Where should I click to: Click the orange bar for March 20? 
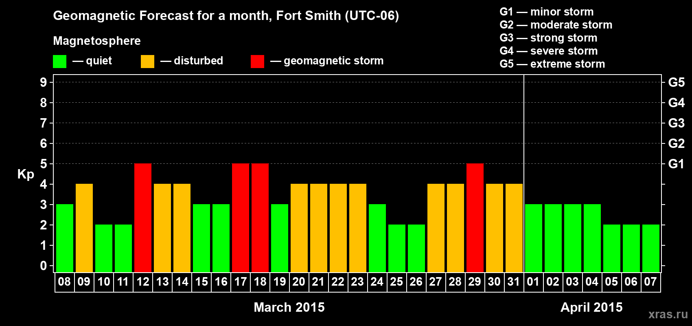(299, 228)
